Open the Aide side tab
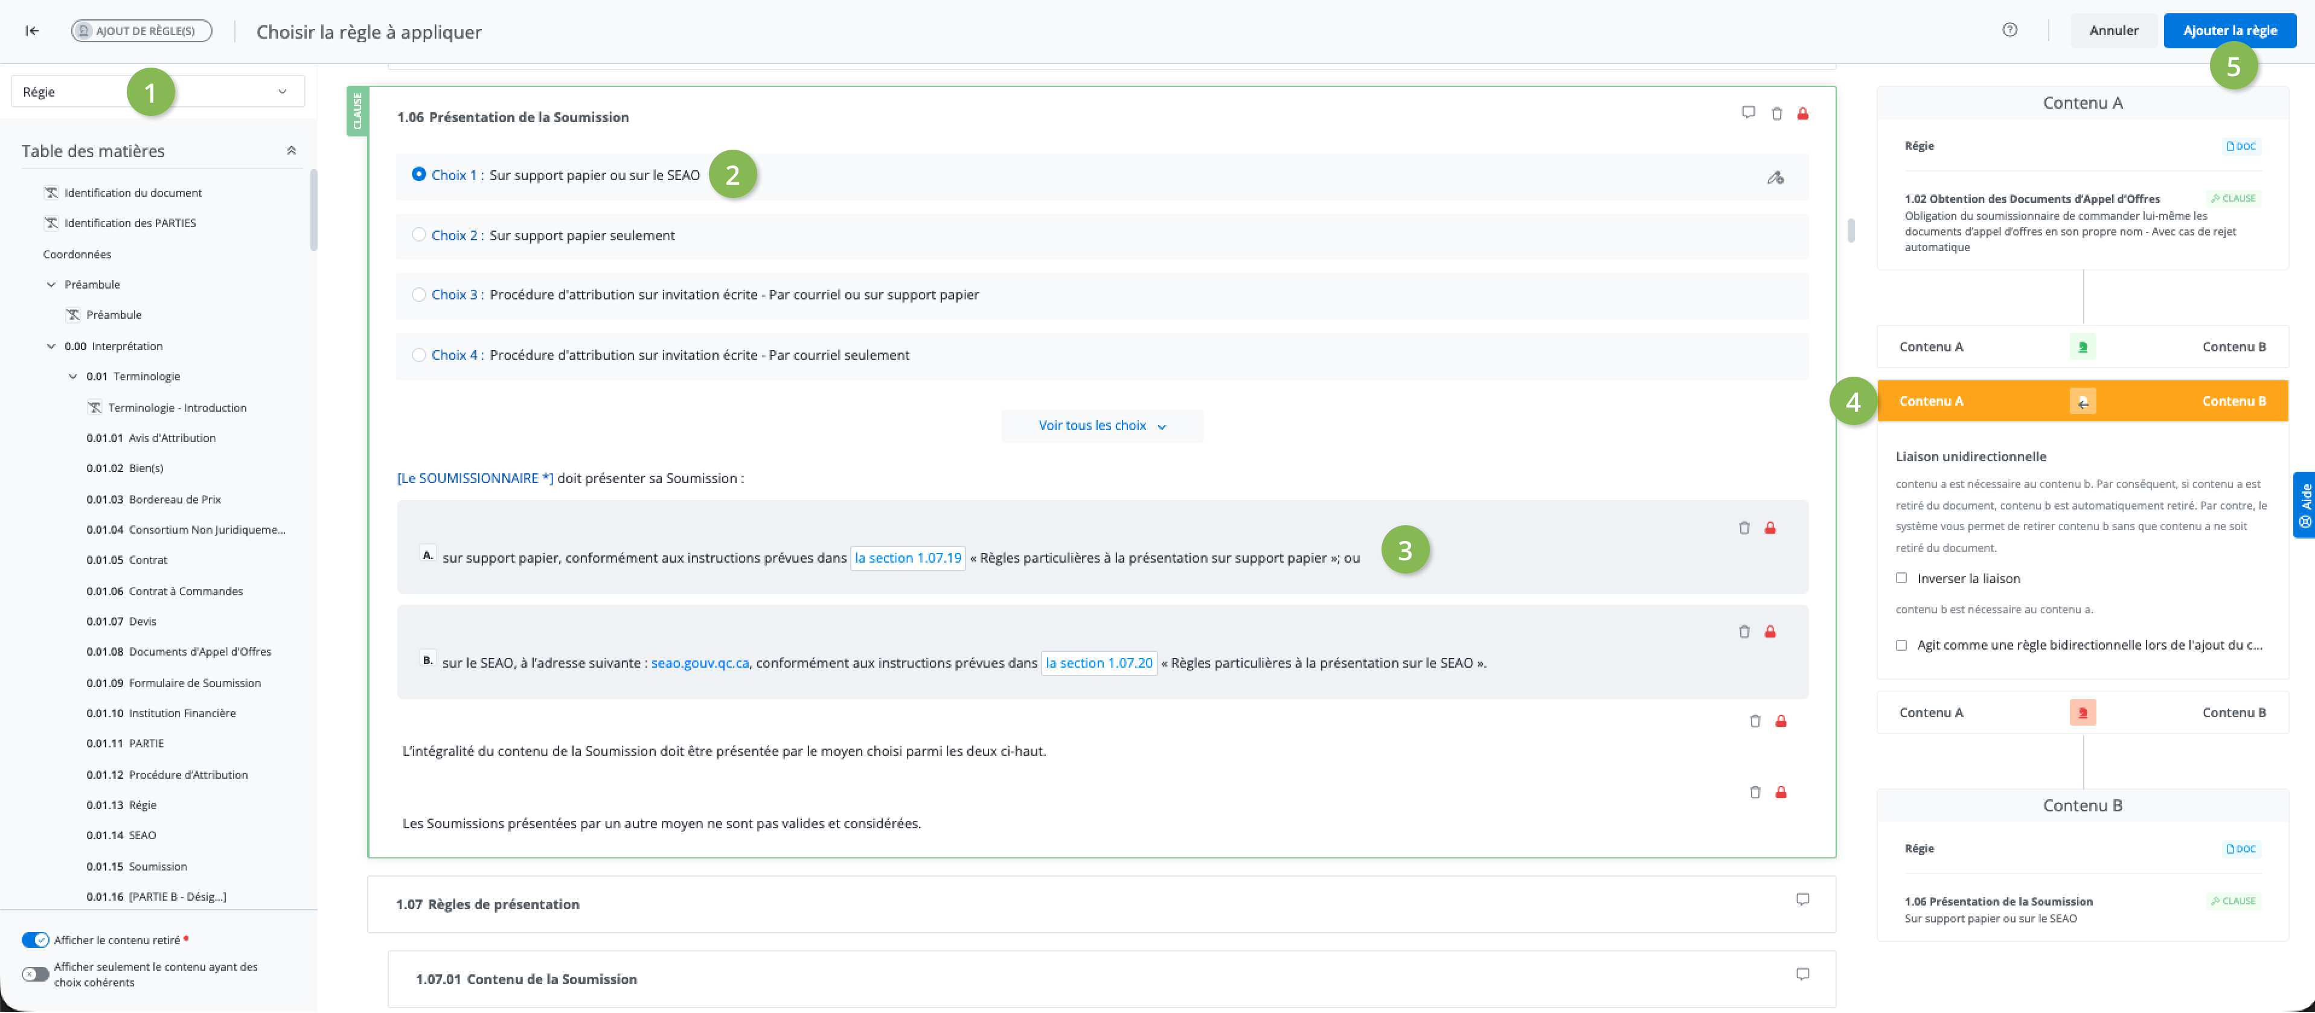Viewport: 2315px width, 1013px height. 2304,505
